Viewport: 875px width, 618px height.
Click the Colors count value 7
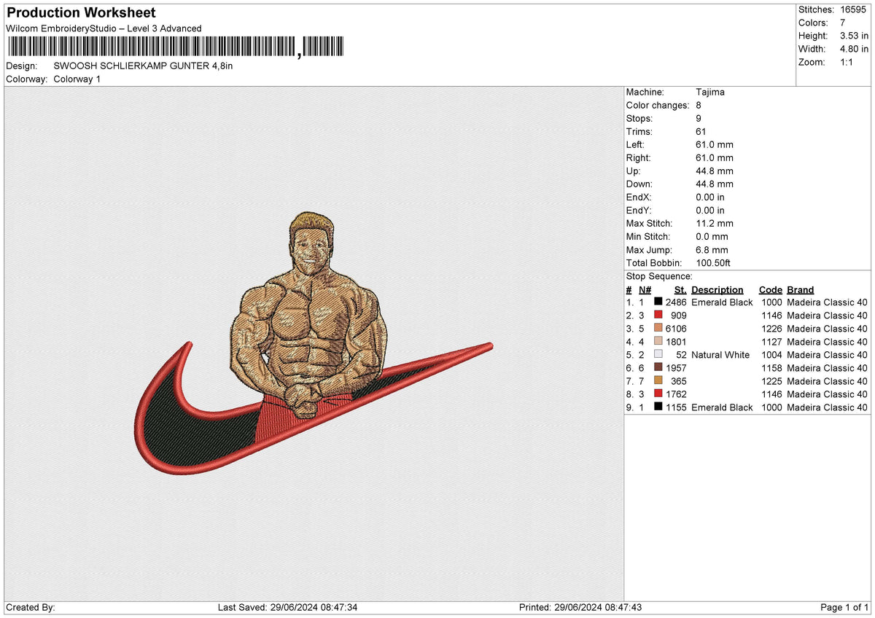(843, 23)
